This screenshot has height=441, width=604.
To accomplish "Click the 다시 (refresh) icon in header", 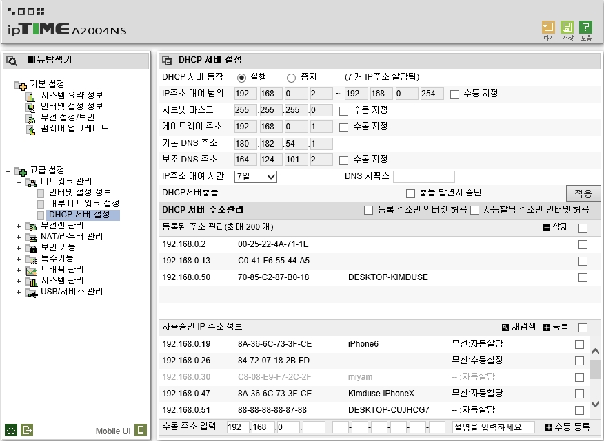I will coord(548,28).
